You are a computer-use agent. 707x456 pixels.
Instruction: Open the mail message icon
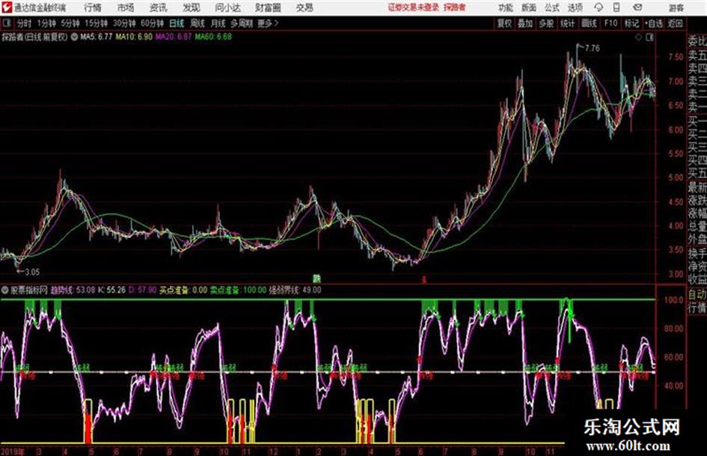(637, 7)
